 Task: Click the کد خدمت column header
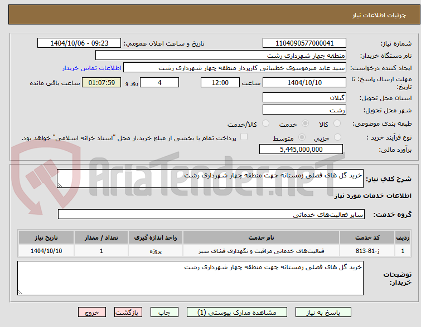367,237
